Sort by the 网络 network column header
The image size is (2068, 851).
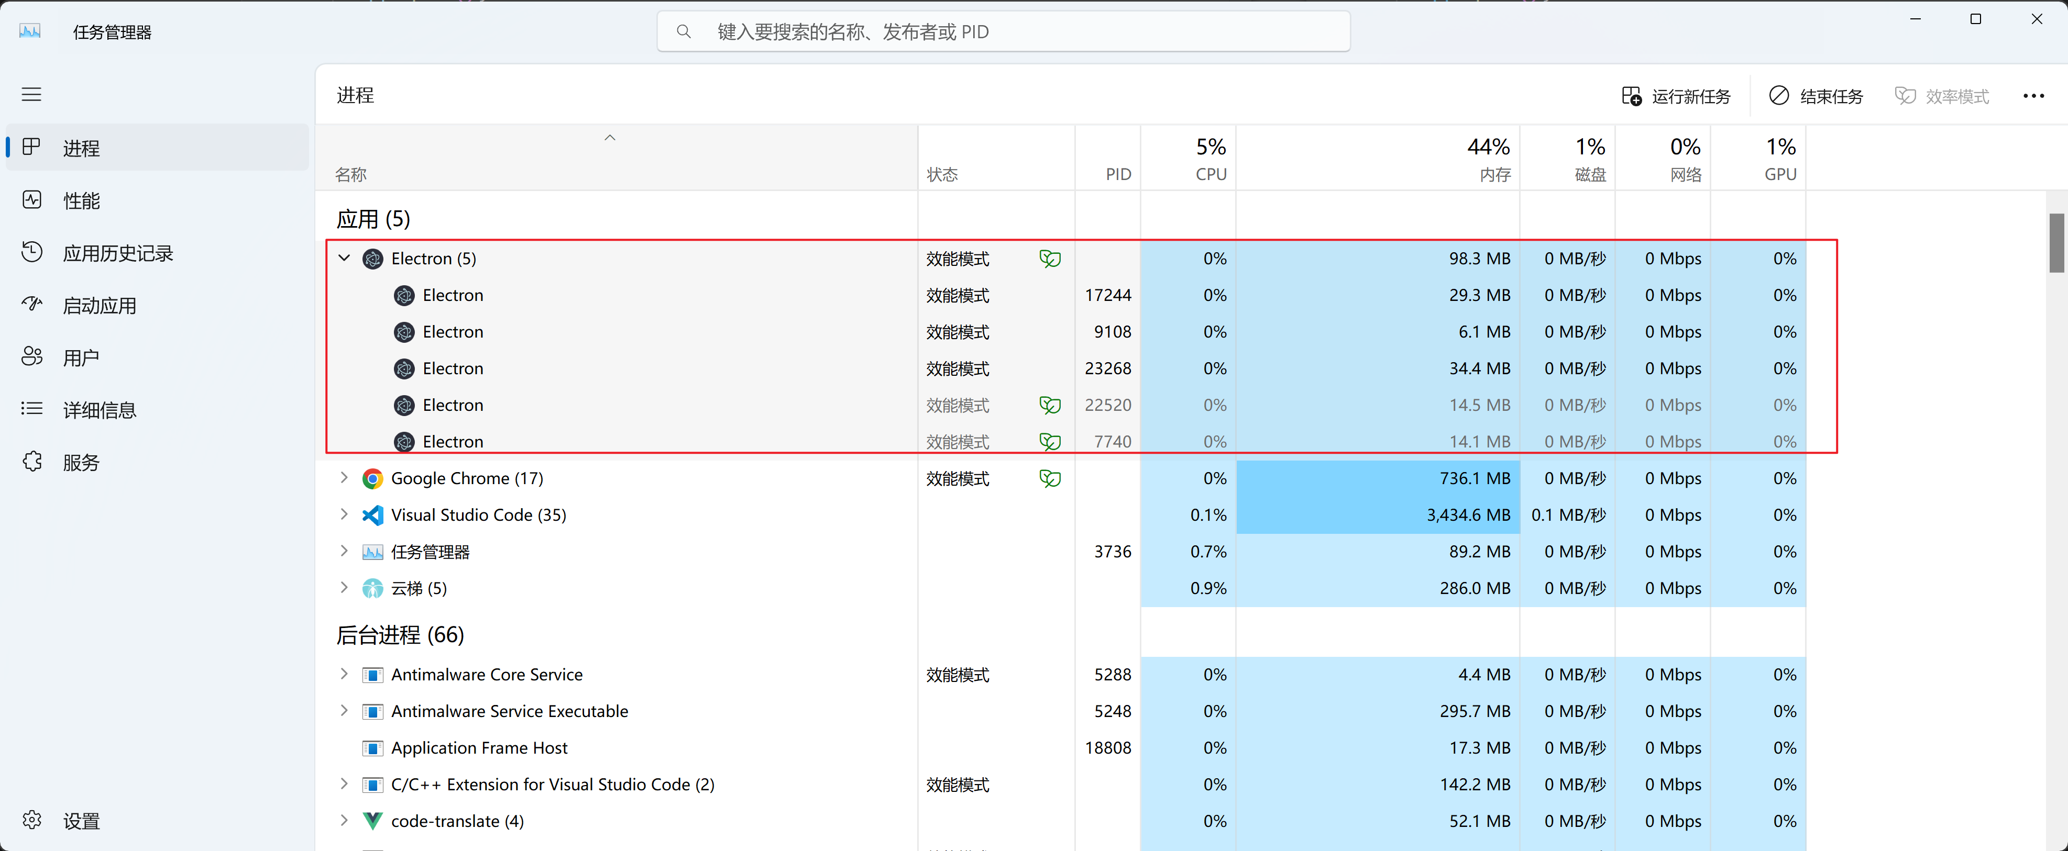click(1663, 158)
